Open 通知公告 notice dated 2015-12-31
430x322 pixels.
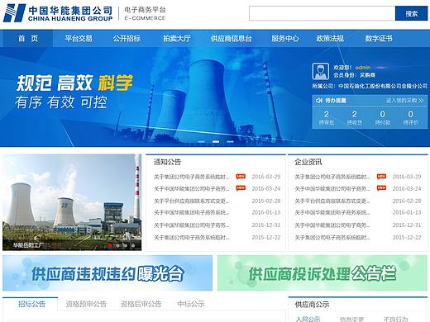pyautogui.click(x=192, y=225)
